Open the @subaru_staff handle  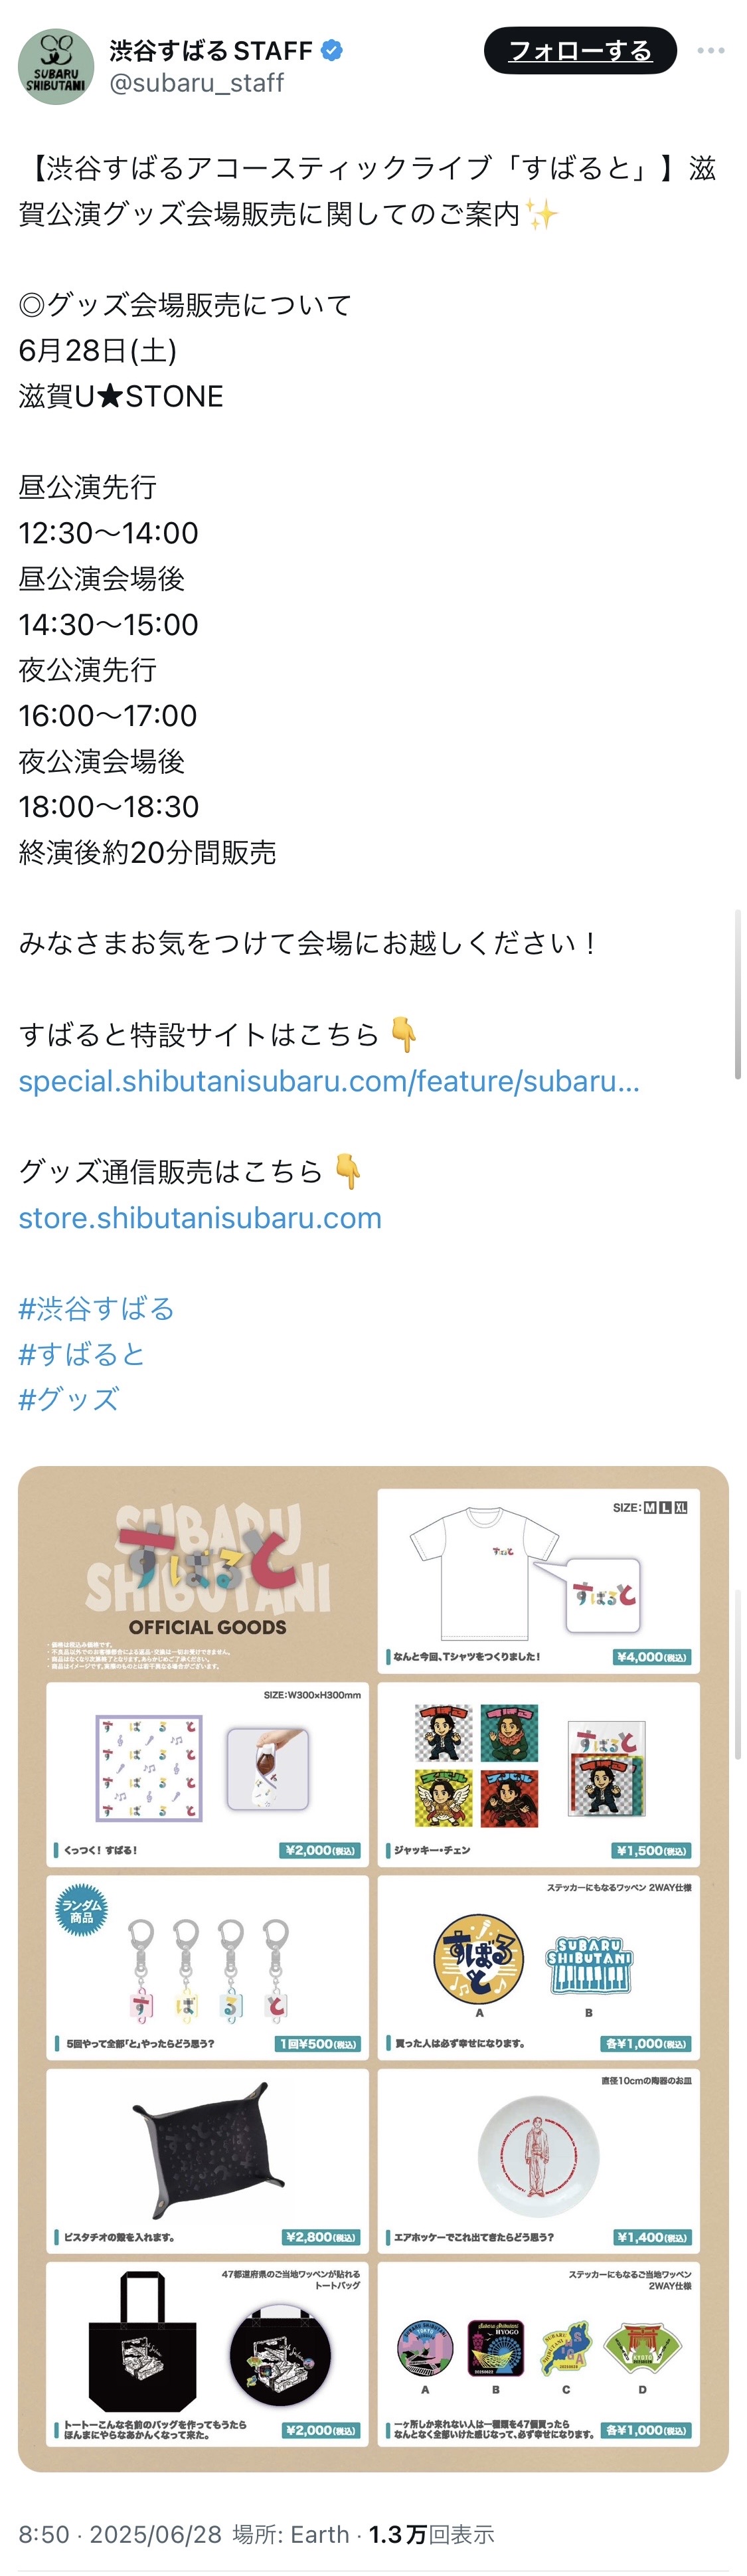coord(196,83)
